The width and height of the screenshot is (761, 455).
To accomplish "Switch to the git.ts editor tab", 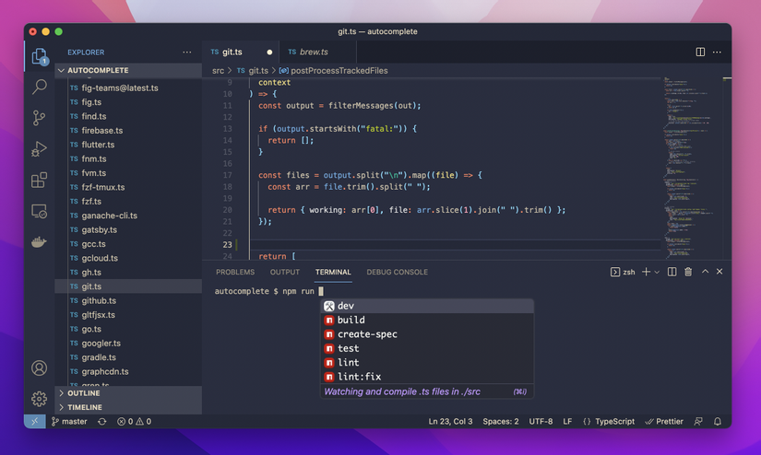I will [241, 52].
